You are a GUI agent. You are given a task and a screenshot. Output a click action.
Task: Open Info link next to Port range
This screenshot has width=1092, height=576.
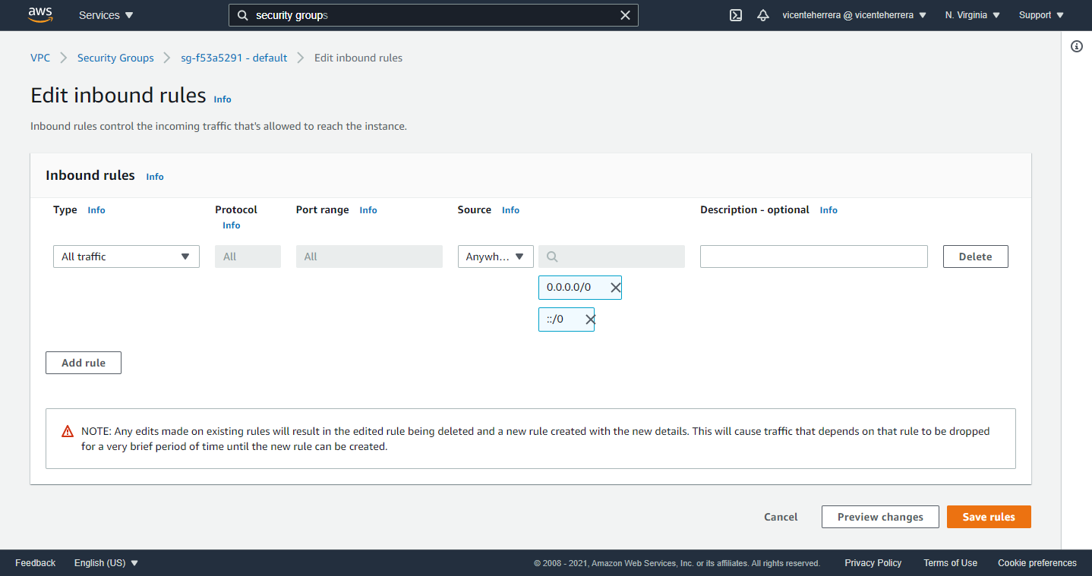pyautogui.click(x=368, y=210)
